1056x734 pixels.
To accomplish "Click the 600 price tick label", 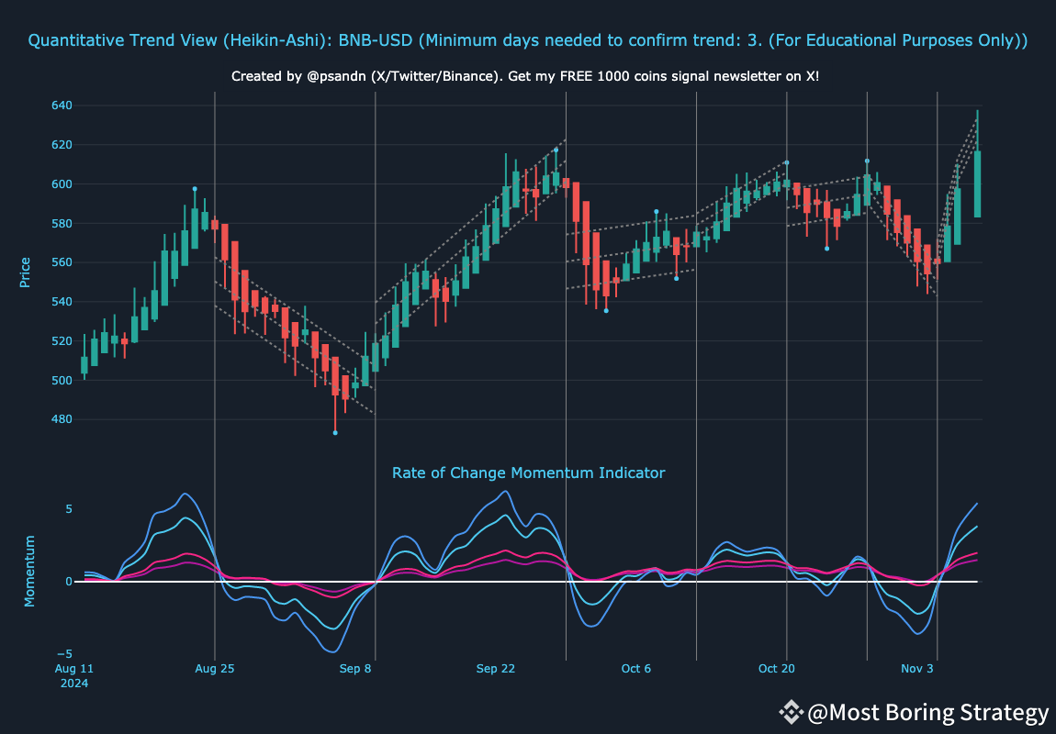I will pos(62,184).
